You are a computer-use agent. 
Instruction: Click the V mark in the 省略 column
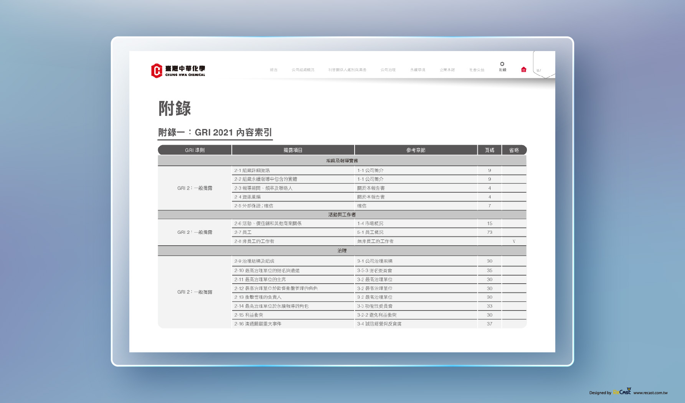click(x=514, y=241)
